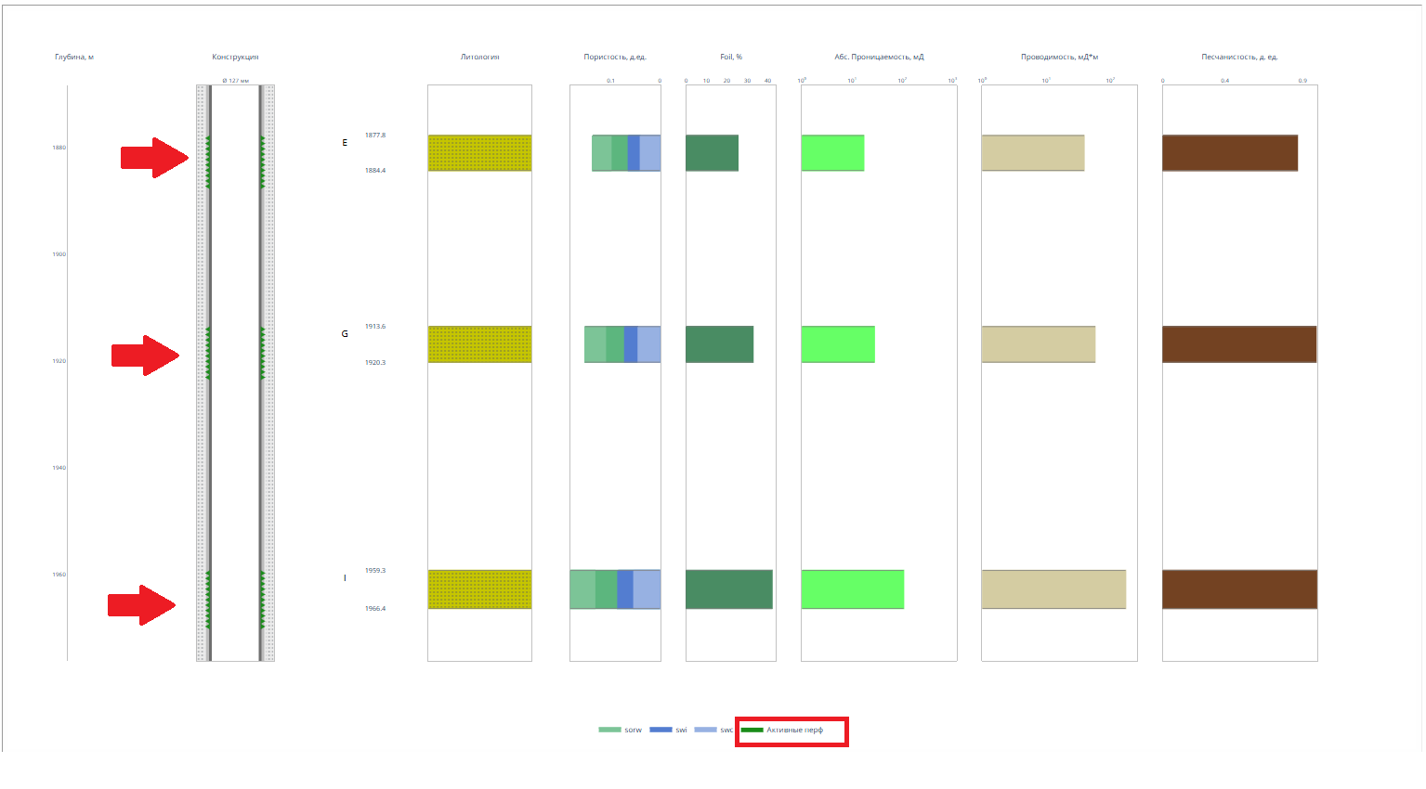Click the layer G label

(345, 333)
